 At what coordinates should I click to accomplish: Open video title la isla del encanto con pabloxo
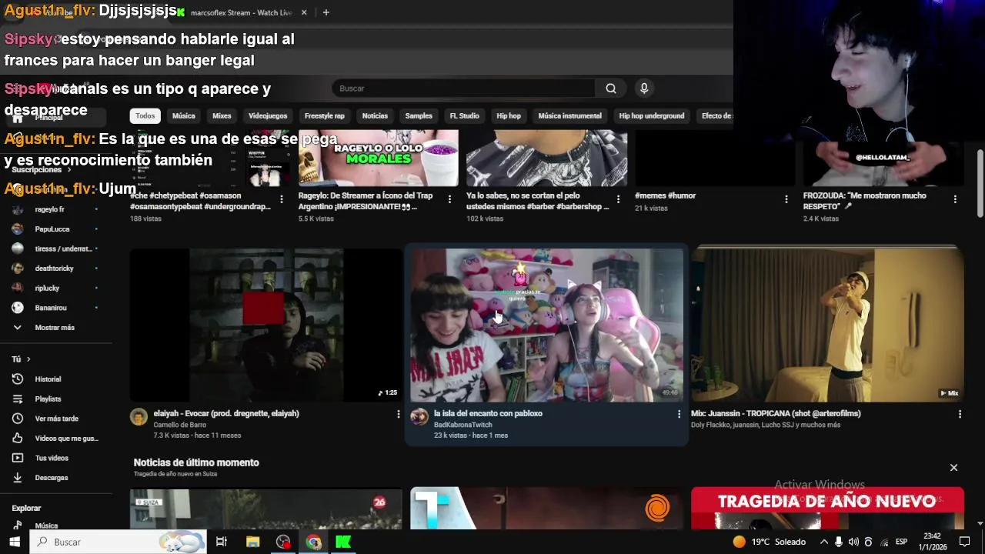coord(488,414)
